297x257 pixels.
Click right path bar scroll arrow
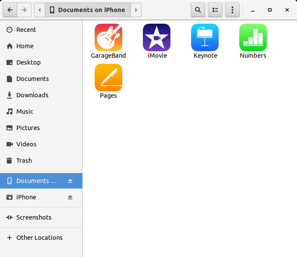(136, 10)
